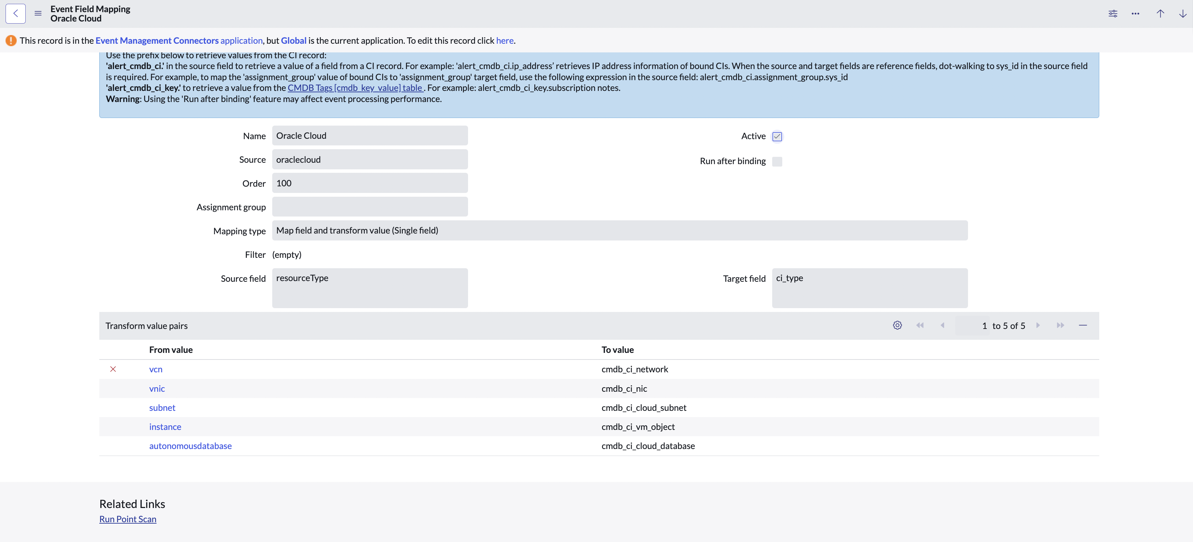Click the Filter (empty) value text
1193x542 pixels.
coord(287,255)
